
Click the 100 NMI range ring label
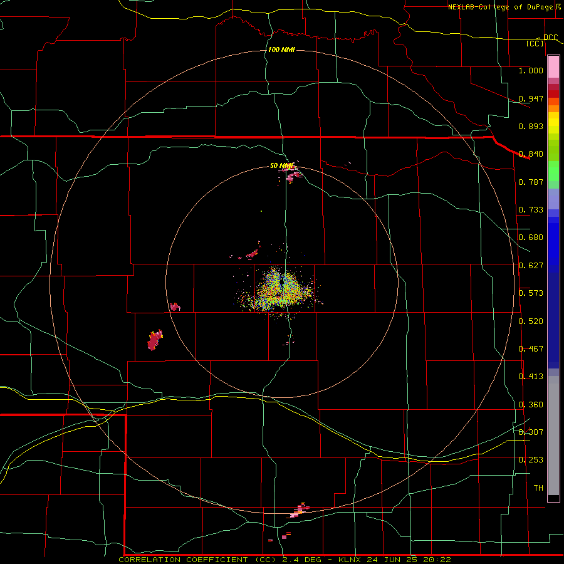pyautogui.click(x=281, y=50)
